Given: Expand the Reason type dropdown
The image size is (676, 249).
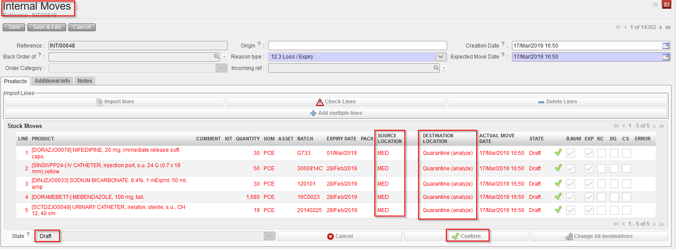Looking at the screenshot, I should point(441,57).
